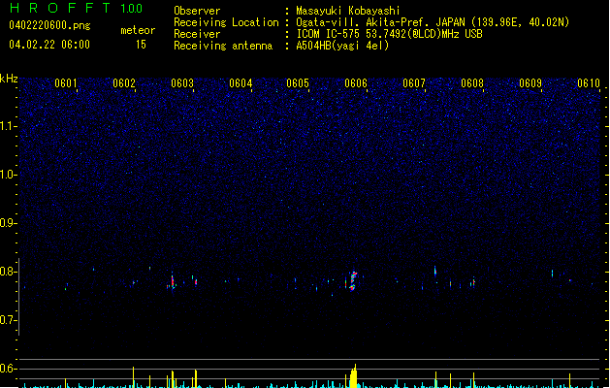Click the ICOM IC-575 receiver text
The width and height of the screenshot is (610, 388).
pos(389,34)
